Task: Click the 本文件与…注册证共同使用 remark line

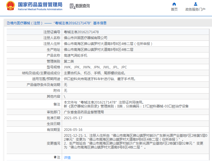Action: click(x=104, y=102)
